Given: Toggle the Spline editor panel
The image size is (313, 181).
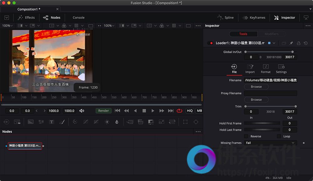Looking at the screenshot, I should (x=225, y=17).
